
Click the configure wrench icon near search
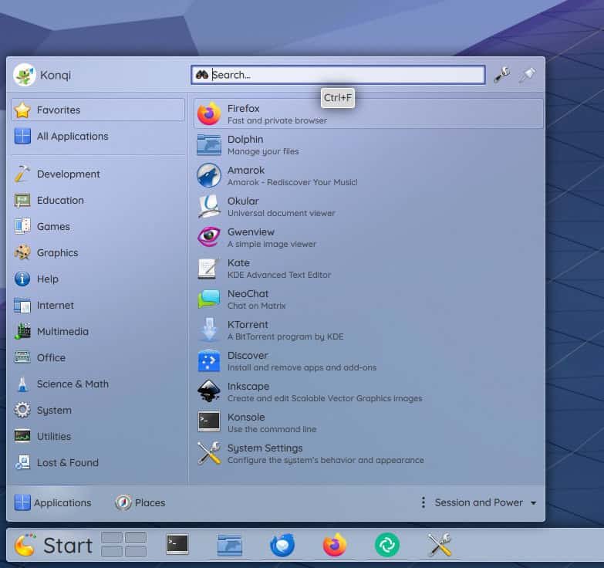click(502, 75)
